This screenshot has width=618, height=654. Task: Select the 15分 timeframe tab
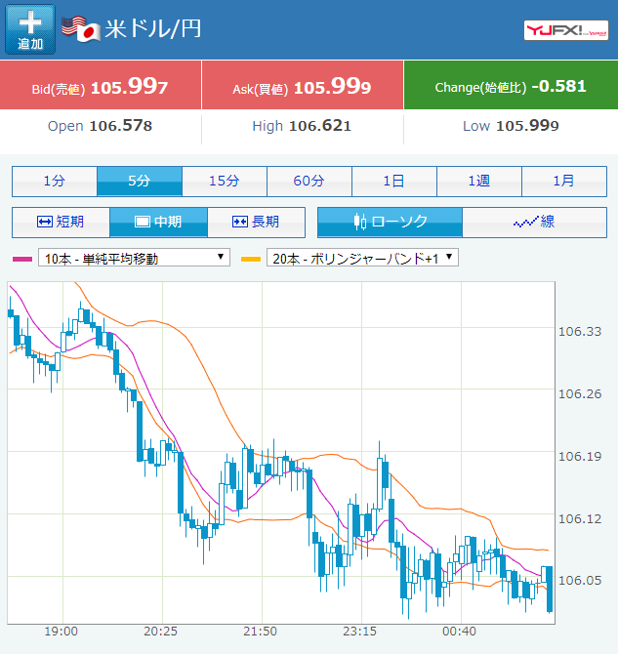[225, 181]
